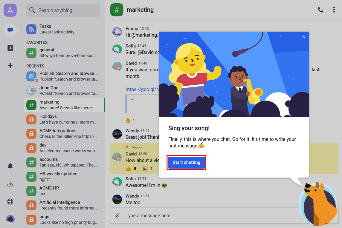Open the ACME-HR channel
The image size is (342, 228).
[x=64, y=191]
